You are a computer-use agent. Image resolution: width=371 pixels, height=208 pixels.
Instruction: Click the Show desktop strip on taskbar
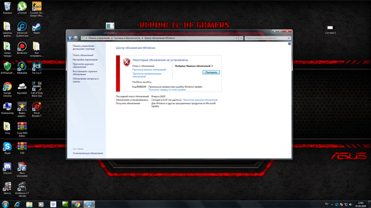tap(369, 204)
